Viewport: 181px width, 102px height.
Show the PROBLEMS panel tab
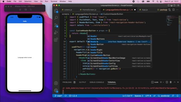(67, 82)
